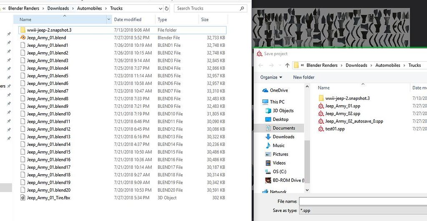
Task: Expand the Automobiles breadcrumb chevron in Explorer
Action: point(106,8)
